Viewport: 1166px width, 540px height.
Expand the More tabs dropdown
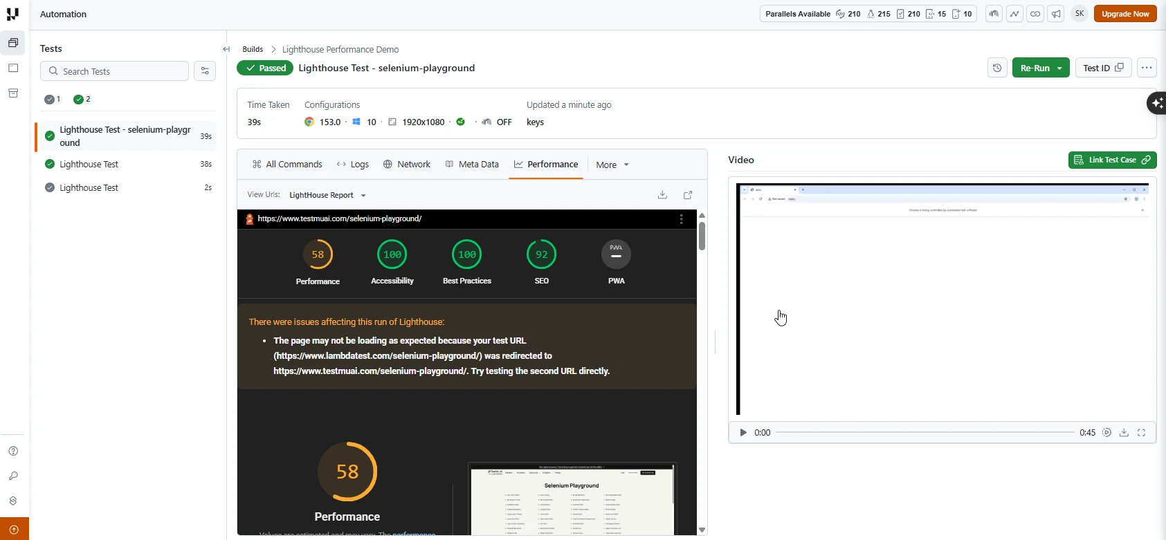click(612, 165)
